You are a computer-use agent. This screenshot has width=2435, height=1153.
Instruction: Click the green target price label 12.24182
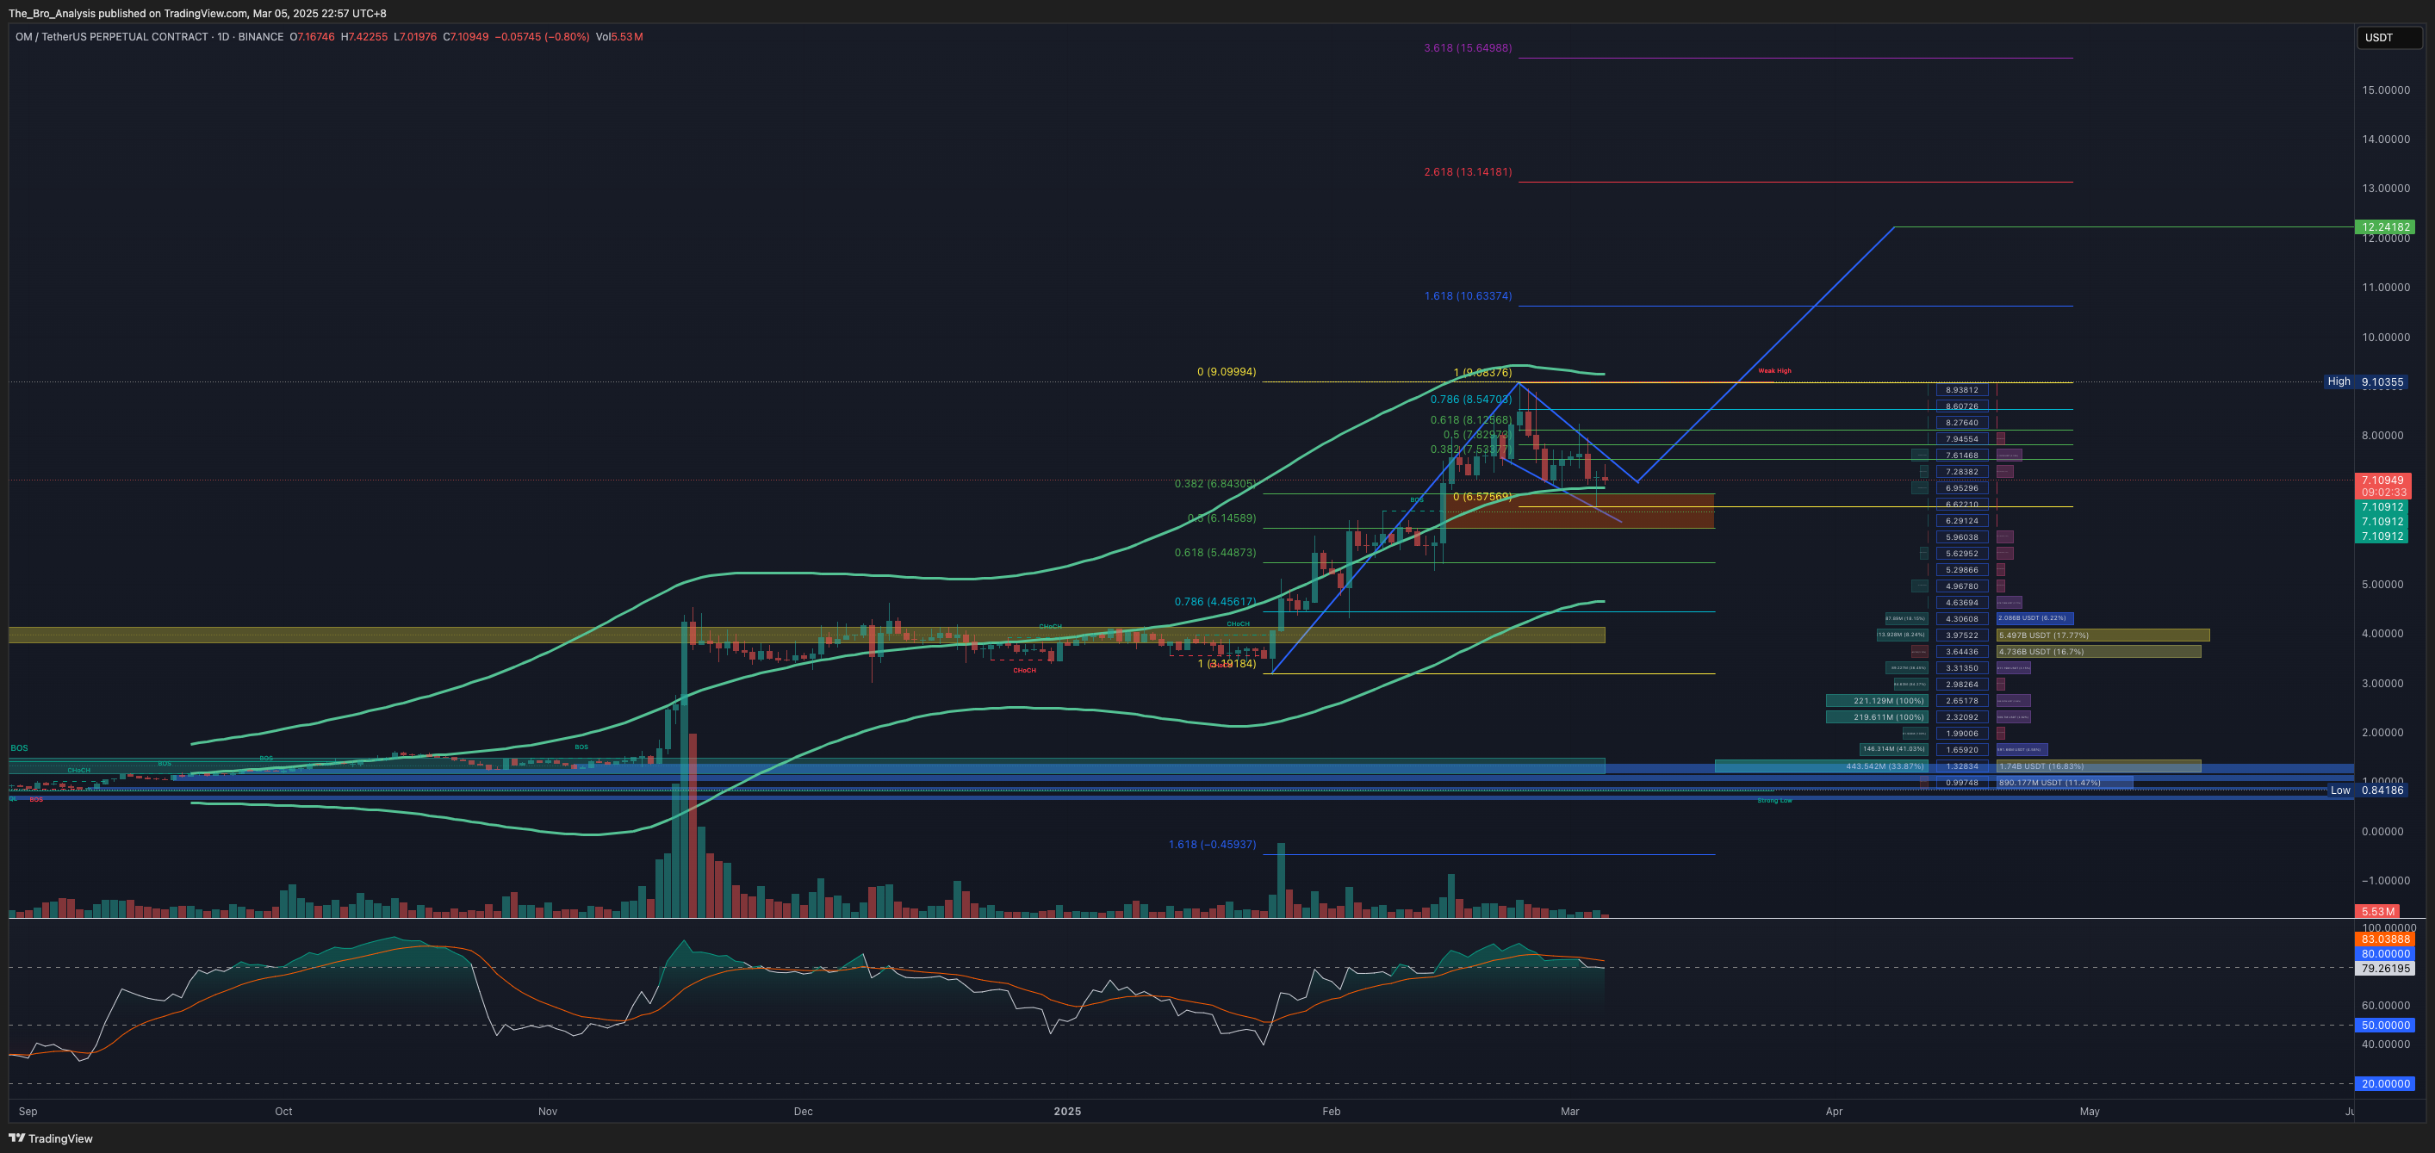click(x=2386, y=226)
